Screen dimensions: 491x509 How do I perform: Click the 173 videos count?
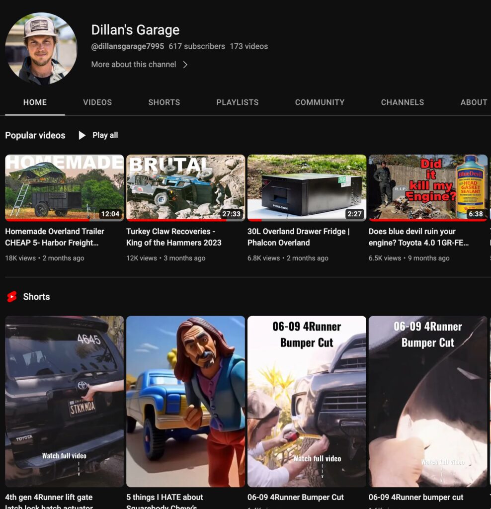click(249, 46)
